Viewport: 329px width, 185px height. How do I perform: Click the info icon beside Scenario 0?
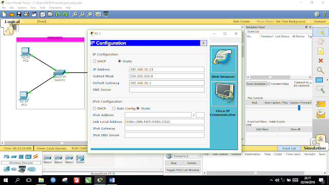(x=169, y=156)
